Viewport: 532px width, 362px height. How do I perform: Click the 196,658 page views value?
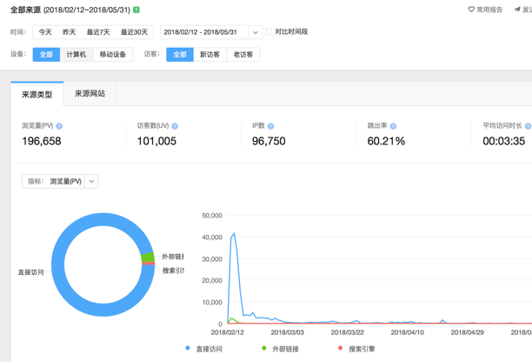(42, 141)
